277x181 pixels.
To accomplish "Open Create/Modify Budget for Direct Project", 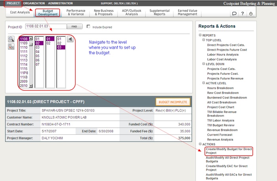I will point(228,151).
